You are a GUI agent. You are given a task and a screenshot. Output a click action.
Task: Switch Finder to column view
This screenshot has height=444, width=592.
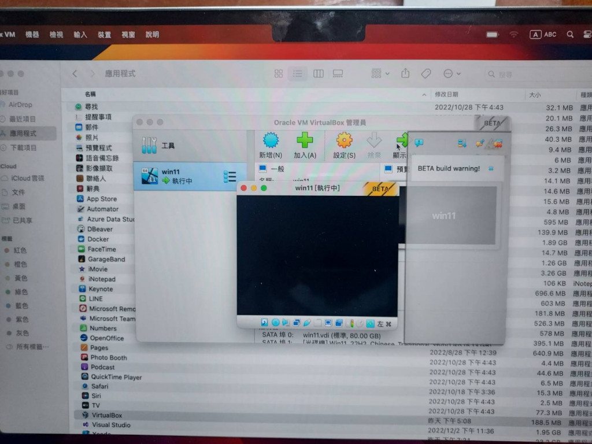319,73
